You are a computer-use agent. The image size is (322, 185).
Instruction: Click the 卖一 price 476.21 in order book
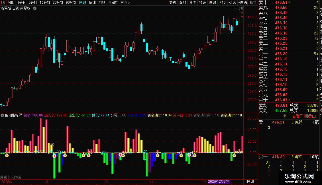click(x=281, y=48)
